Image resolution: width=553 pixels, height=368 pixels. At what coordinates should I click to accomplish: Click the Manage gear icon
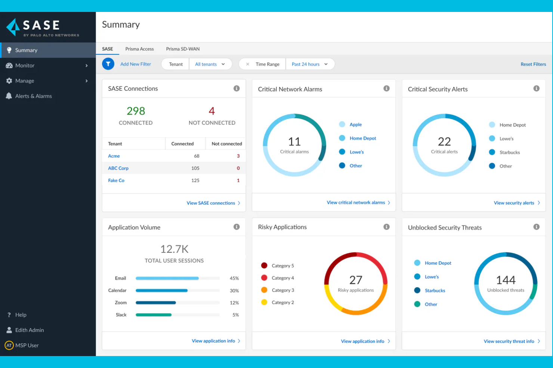(x=9, y=81)
